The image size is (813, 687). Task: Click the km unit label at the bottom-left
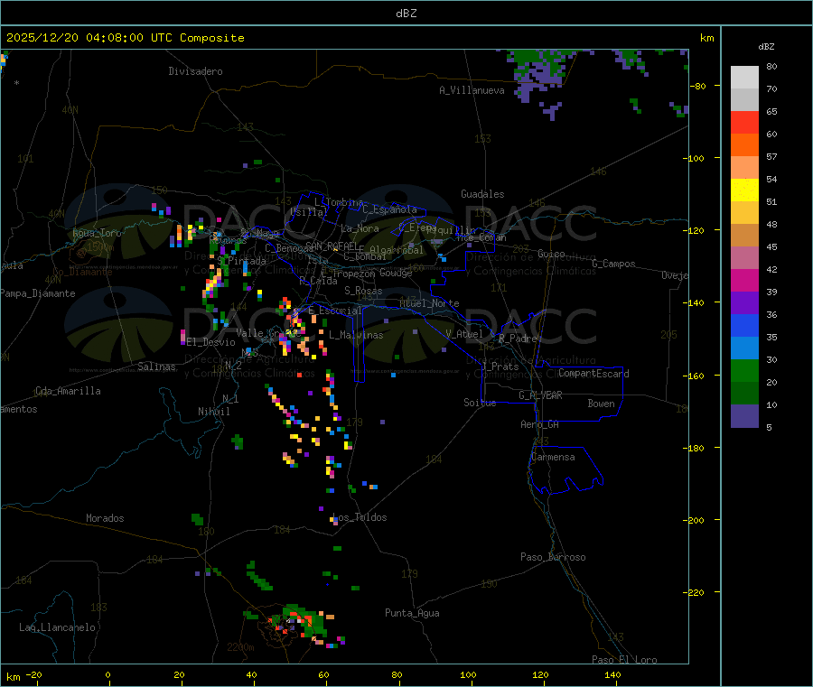[14, 677]
